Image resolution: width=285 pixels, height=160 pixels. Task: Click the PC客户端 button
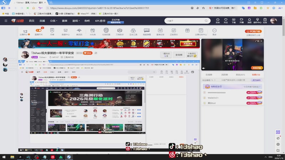pos(253,31)
